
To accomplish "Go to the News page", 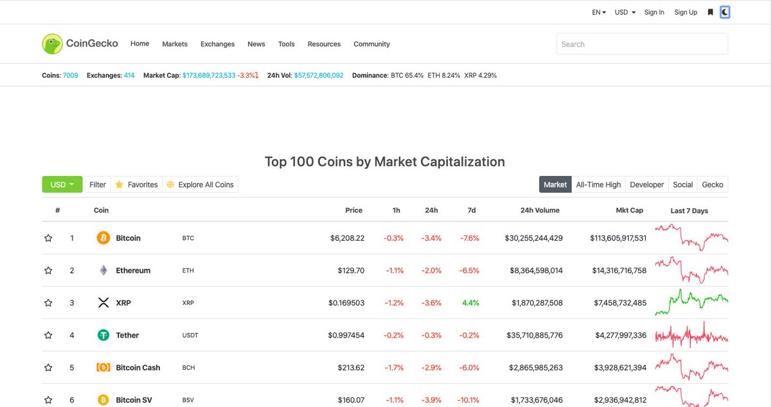I will click(x=256, y=44).
